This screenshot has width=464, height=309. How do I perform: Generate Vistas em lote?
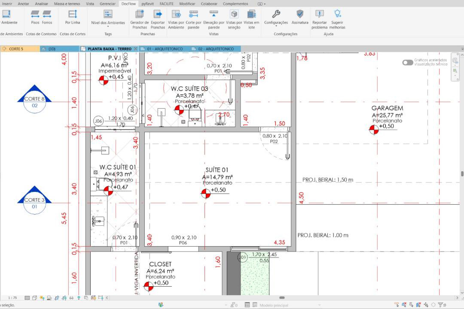[x=251, y=19]
